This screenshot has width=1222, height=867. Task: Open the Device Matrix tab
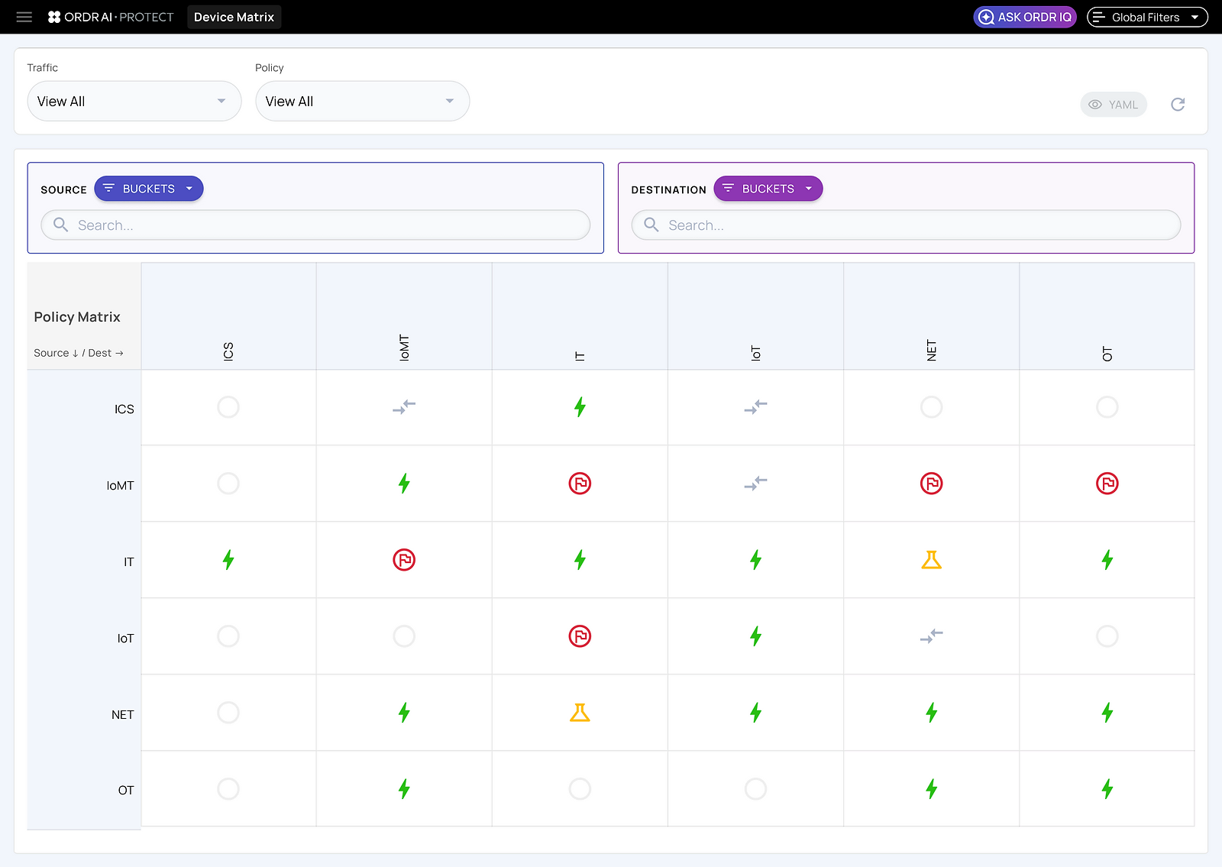(234, 17)
